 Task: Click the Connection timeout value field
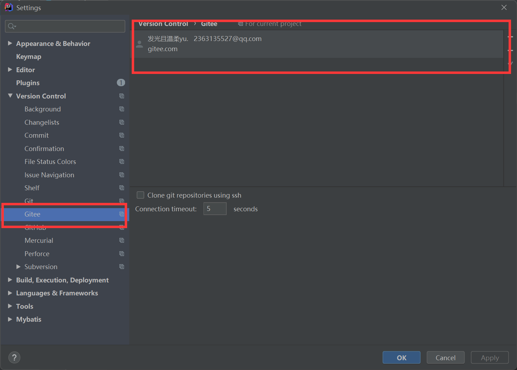click(x=215, y=209)
